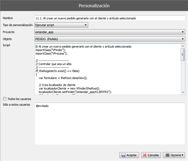Click the 'var localizadorCliente' script line

coord(69,88)
